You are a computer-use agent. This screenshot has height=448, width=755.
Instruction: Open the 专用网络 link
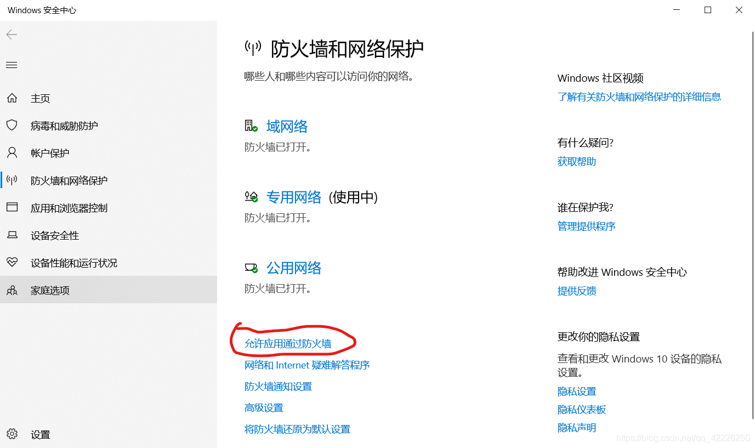coord(294,197)
